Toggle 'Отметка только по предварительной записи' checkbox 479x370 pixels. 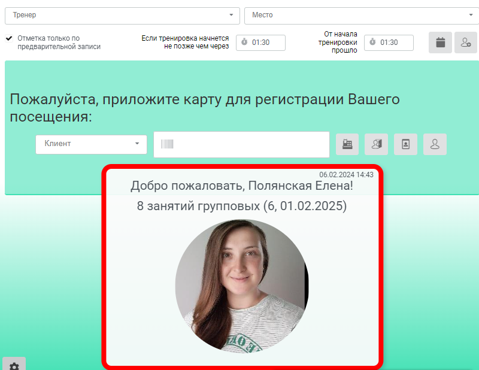pos(9,38)
